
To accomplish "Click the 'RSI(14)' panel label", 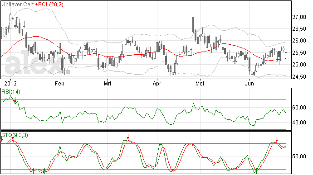I will pos(10,92).
